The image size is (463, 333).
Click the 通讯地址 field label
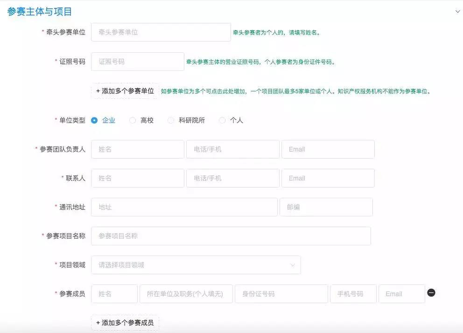tap(72, 207)
